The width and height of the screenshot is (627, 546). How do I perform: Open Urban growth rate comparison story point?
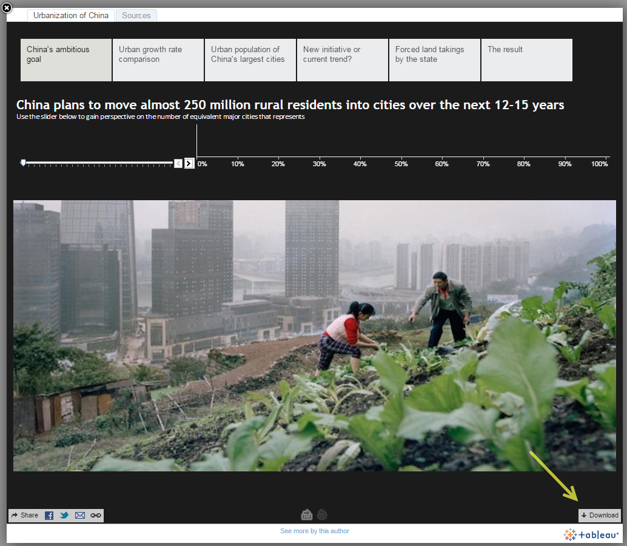(158, 60)
